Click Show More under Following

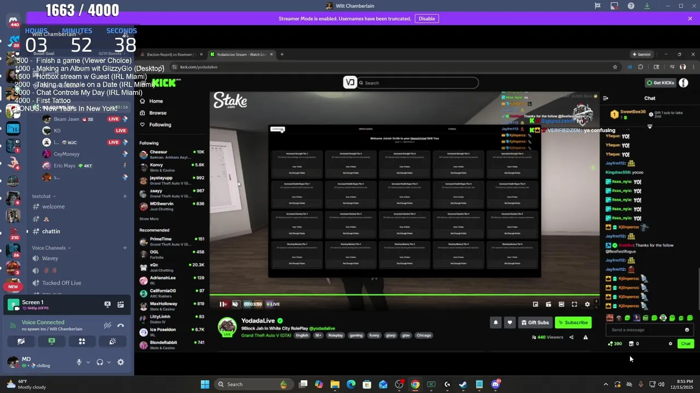[x=149, y=219]
